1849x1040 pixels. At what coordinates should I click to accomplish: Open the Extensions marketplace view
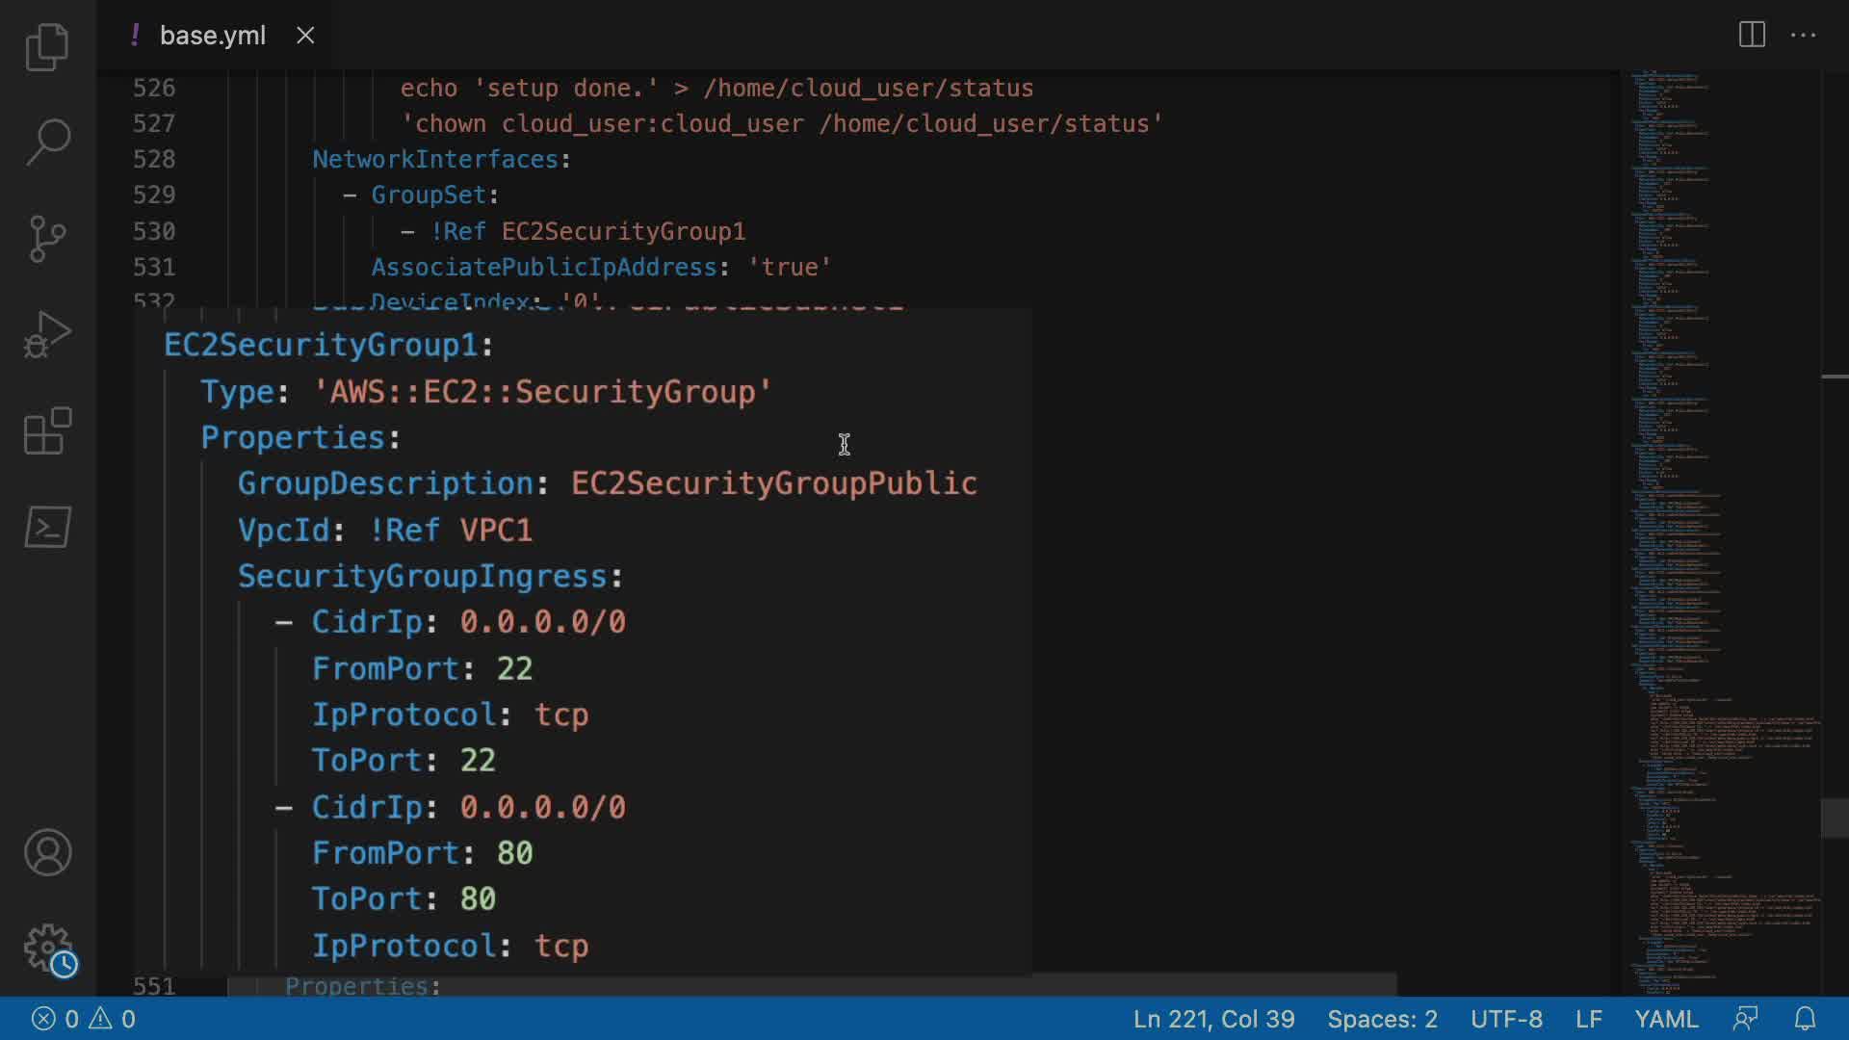47,430
